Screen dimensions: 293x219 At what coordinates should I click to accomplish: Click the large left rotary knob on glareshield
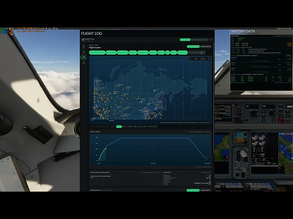(x=253, y=113)
